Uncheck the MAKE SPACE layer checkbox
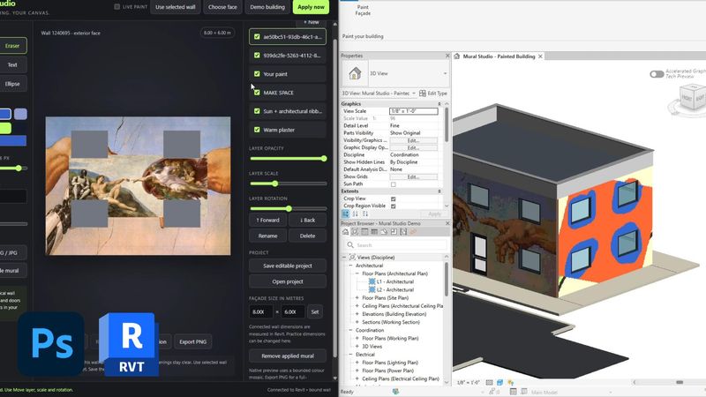This screenshot has height=397, width=706. click(257, 93)
